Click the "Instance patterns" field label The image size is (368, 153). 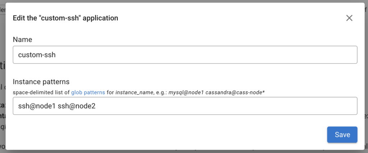[x=41, y=82]
